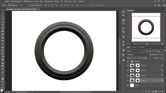Create a new group with the folder icon
The height and width of the screenshot is (93, 166).
point(156,91)
